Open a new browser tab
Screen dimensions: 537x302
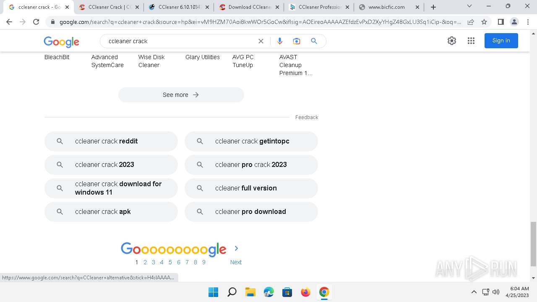[x=433, y=7]
